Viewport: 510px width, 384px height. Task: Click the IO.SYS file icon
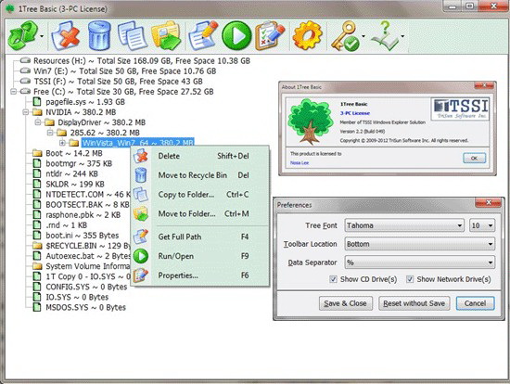[37, 297]
